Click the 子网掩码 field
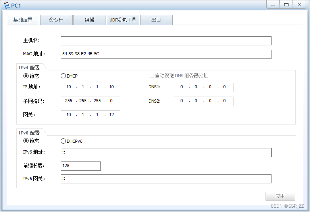 90,101
